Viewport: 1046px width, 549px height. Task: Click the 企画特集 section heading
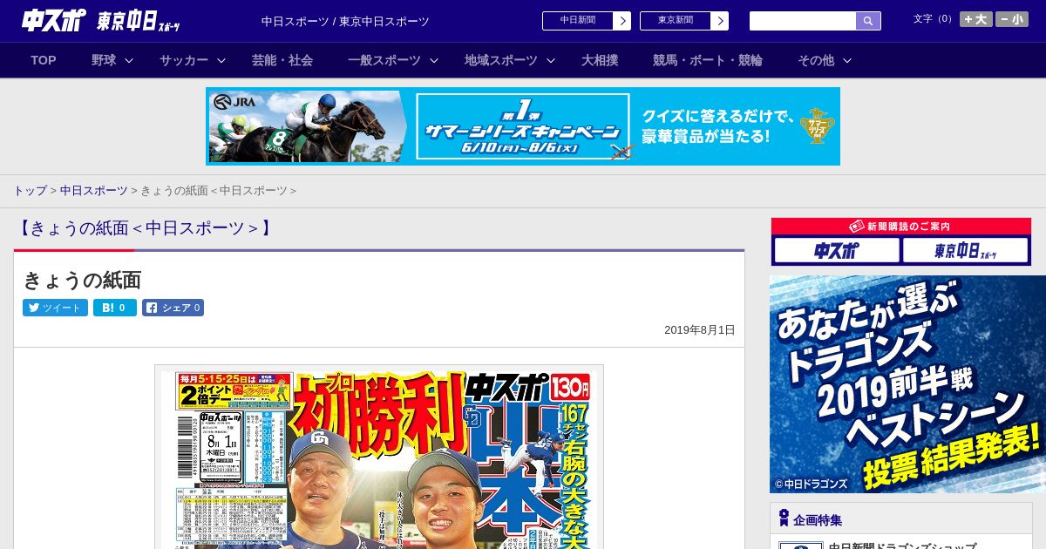818,519
